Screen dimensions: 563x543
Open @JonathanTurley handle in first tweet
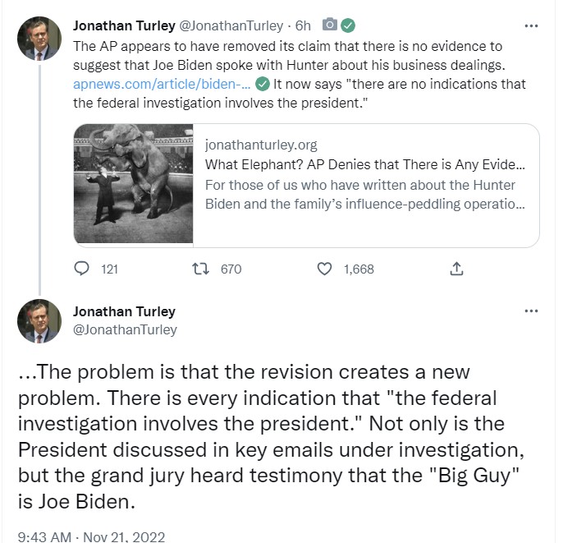coord(231,25)
